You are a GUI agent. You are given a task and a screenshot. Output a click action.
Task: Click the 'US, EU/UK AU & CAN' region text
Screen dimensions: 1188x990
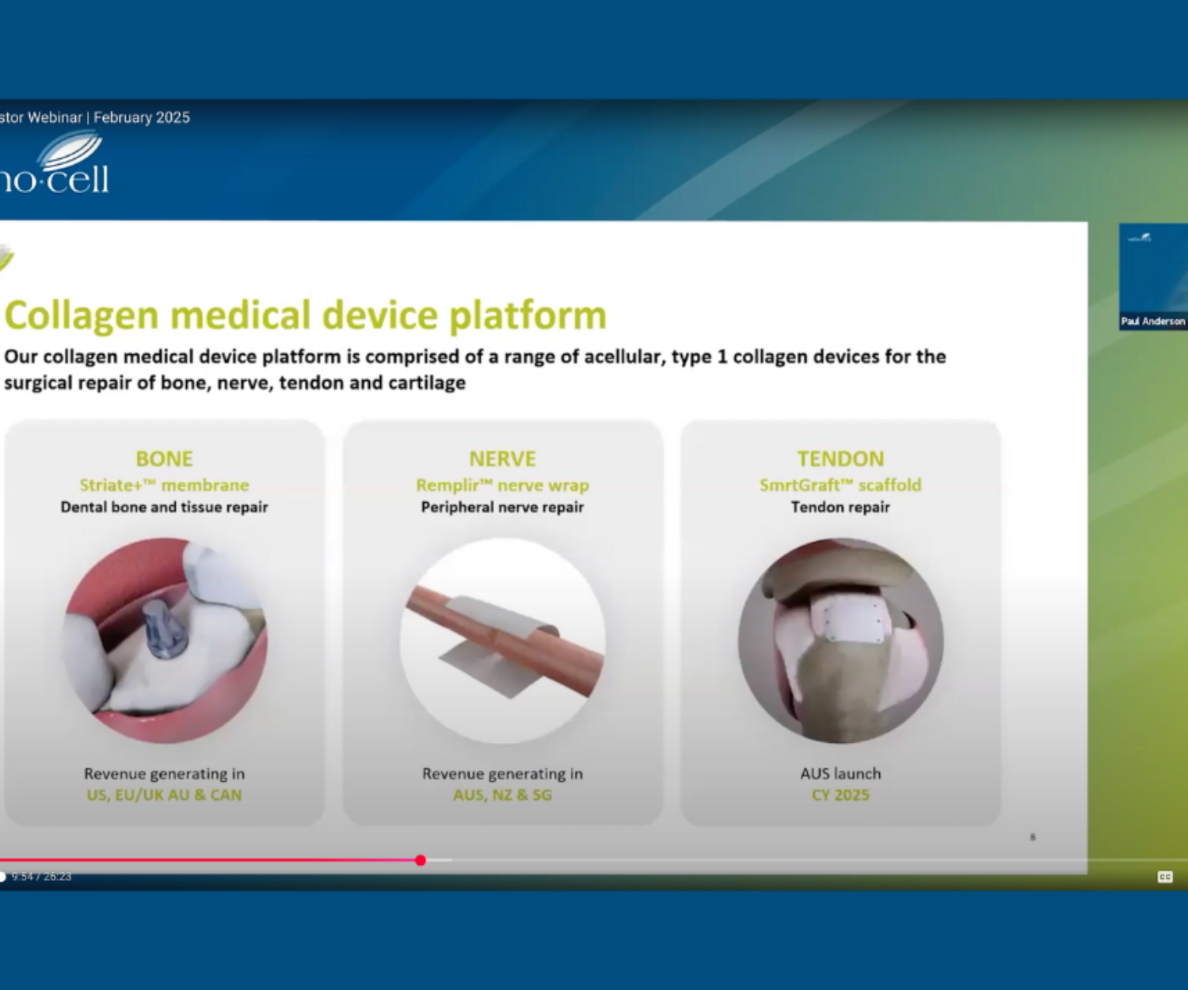(164, 795)
